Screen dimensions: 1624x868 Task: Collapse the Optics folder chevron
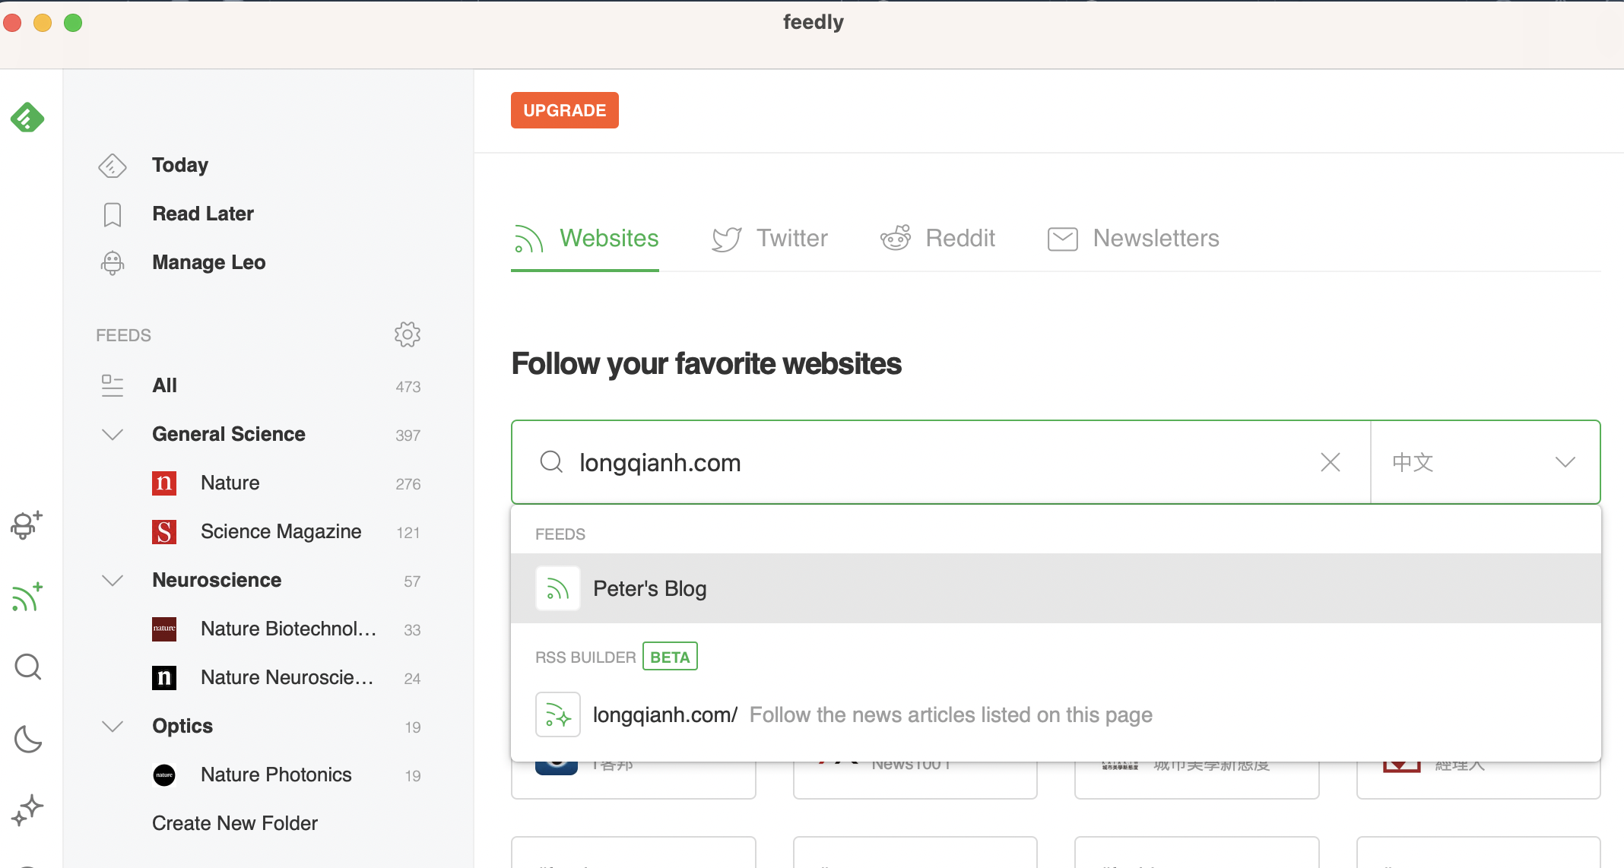[113, 726]
